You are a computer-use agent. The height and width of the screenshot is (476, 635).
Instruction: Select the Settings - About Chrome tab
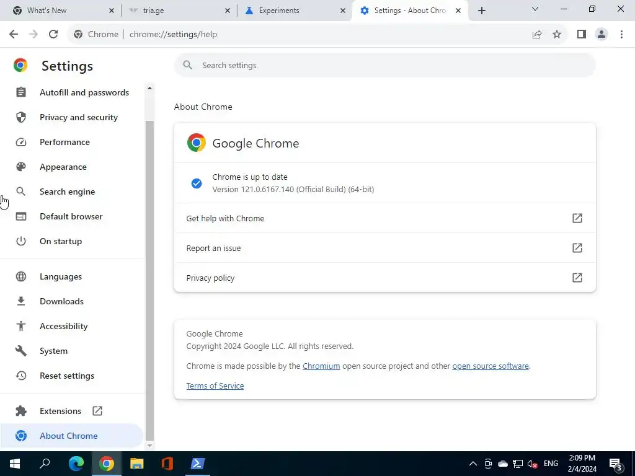pos(411,11)
